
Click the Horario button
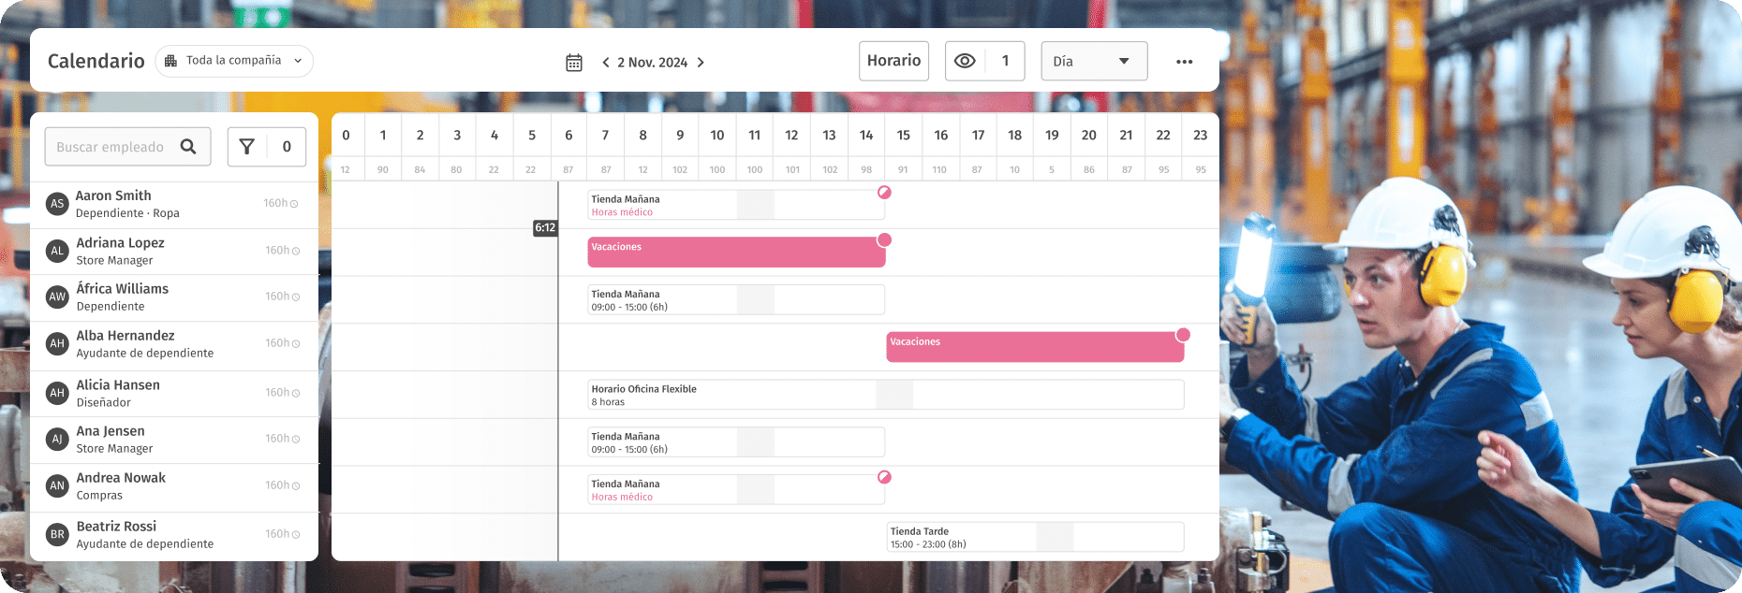tap(893, 61)
